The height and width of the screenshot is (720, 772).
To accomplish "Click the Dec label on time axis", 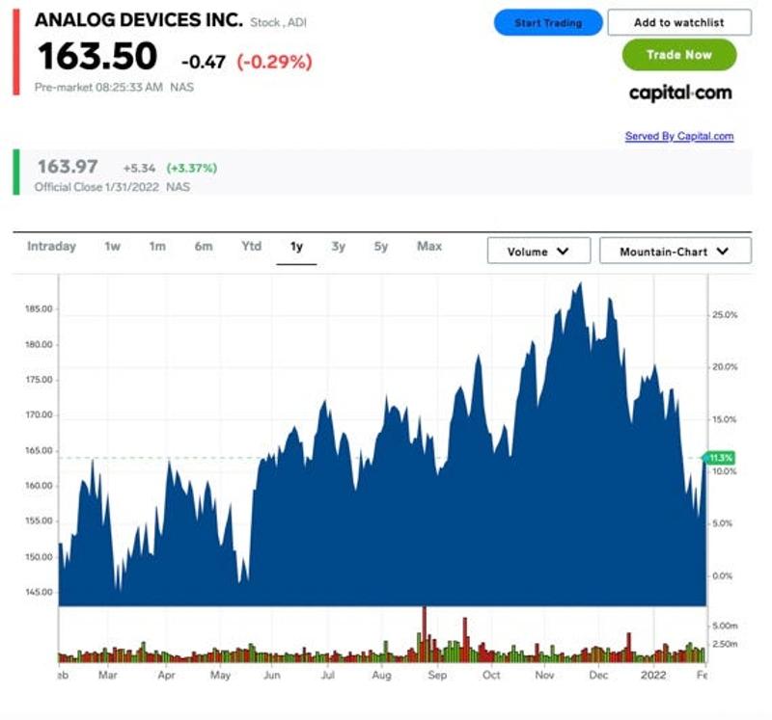I will 598,676.
